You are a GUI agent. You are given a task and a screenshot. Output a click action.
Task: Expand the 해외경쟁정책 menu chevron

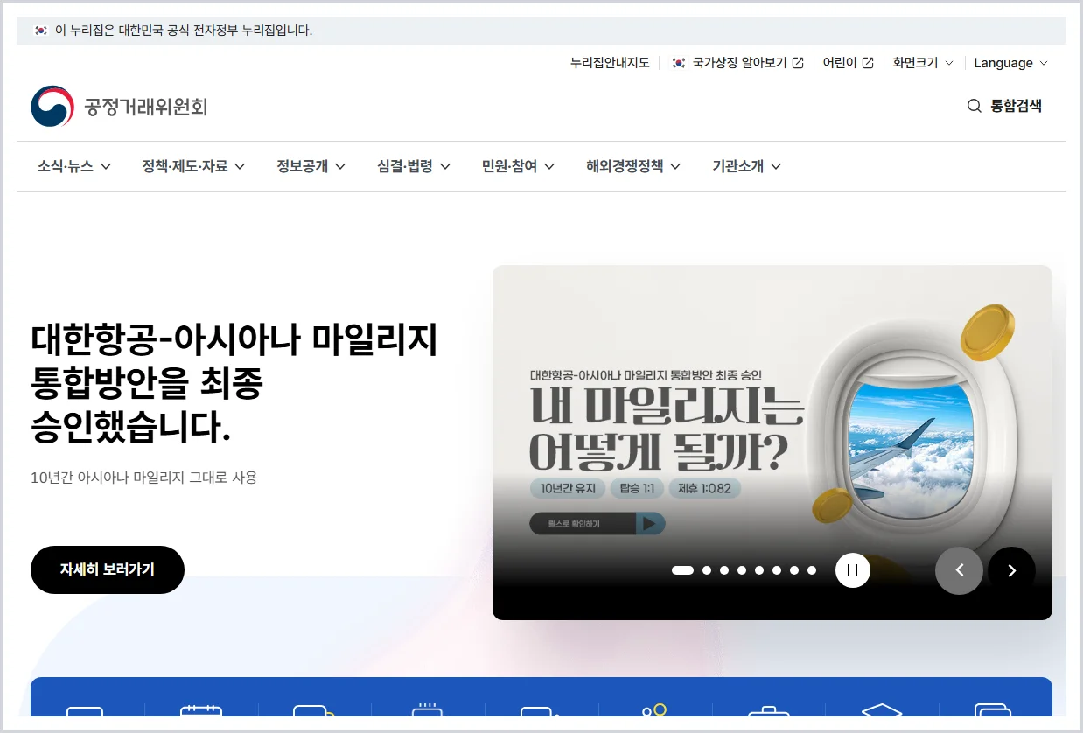tap(675, 166)
